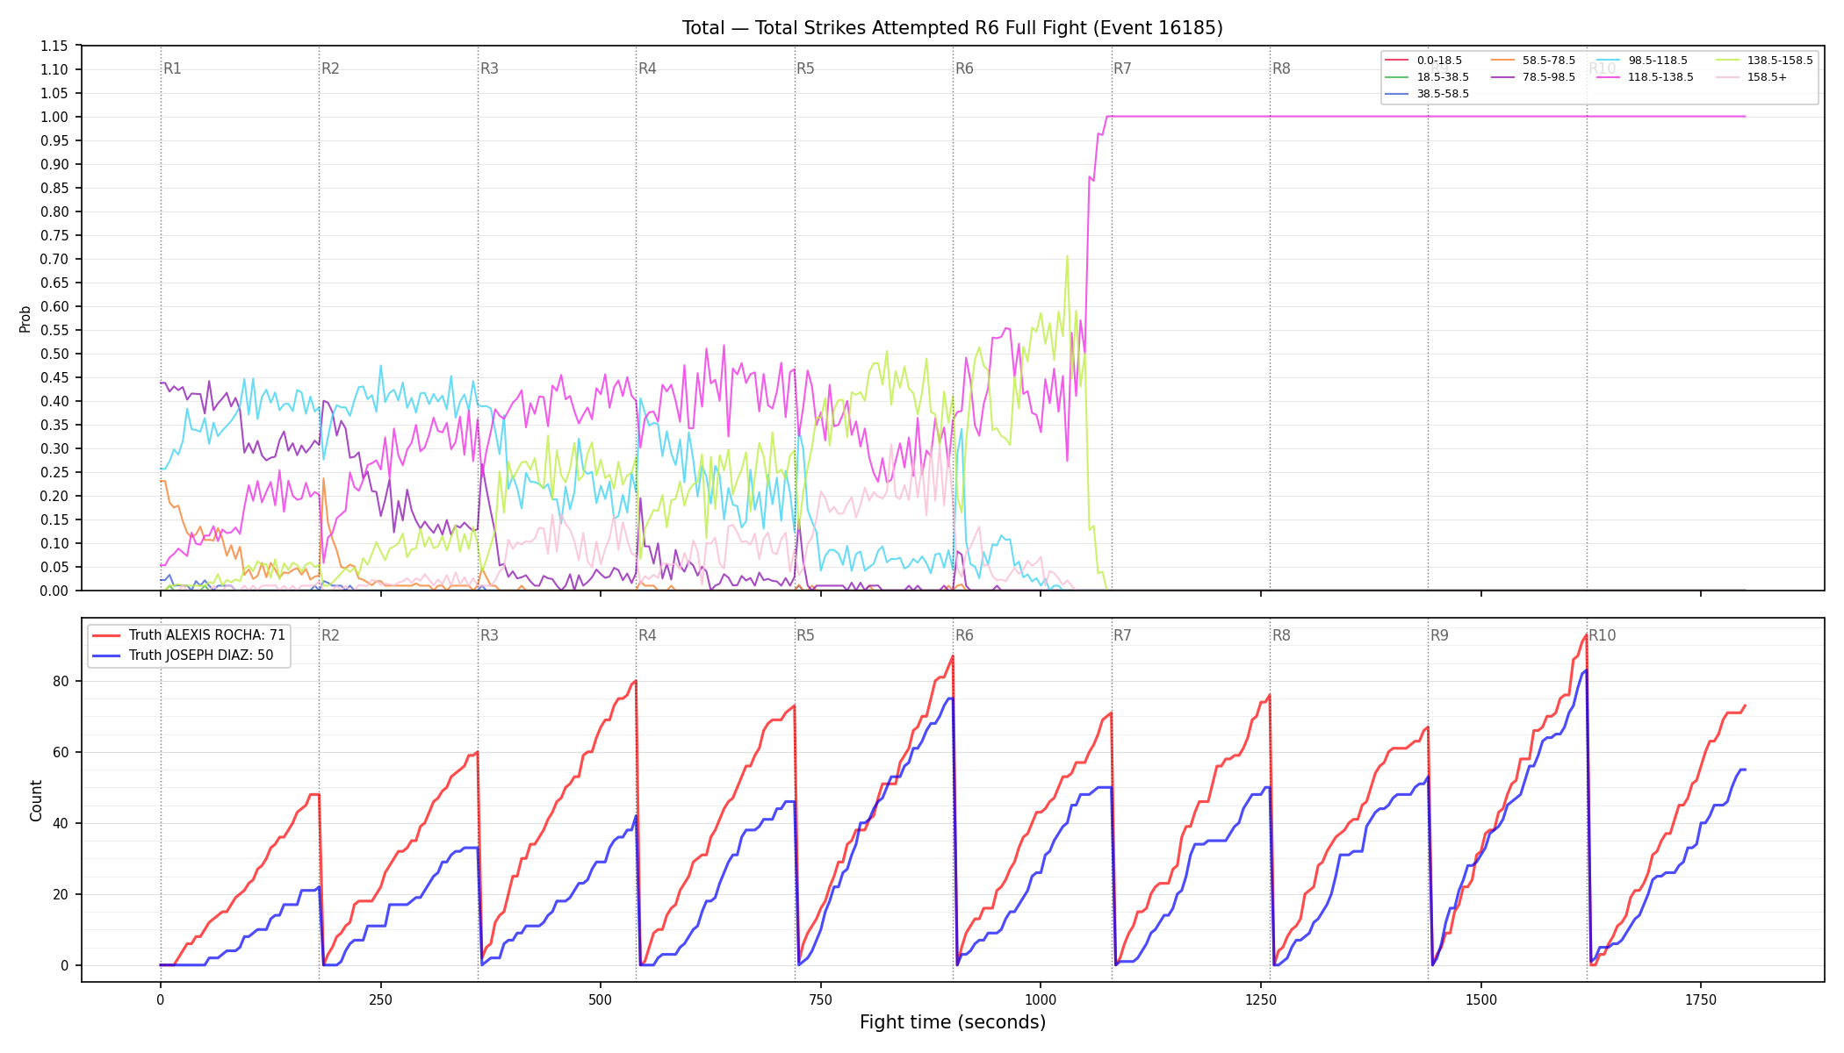Click the 0.25 tick on Prob axis
The image size is (1844, 1053).
(54, 472)
